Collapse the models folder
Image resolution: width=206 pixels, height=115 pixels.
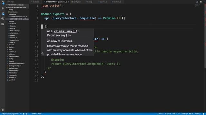coord(11,21)
